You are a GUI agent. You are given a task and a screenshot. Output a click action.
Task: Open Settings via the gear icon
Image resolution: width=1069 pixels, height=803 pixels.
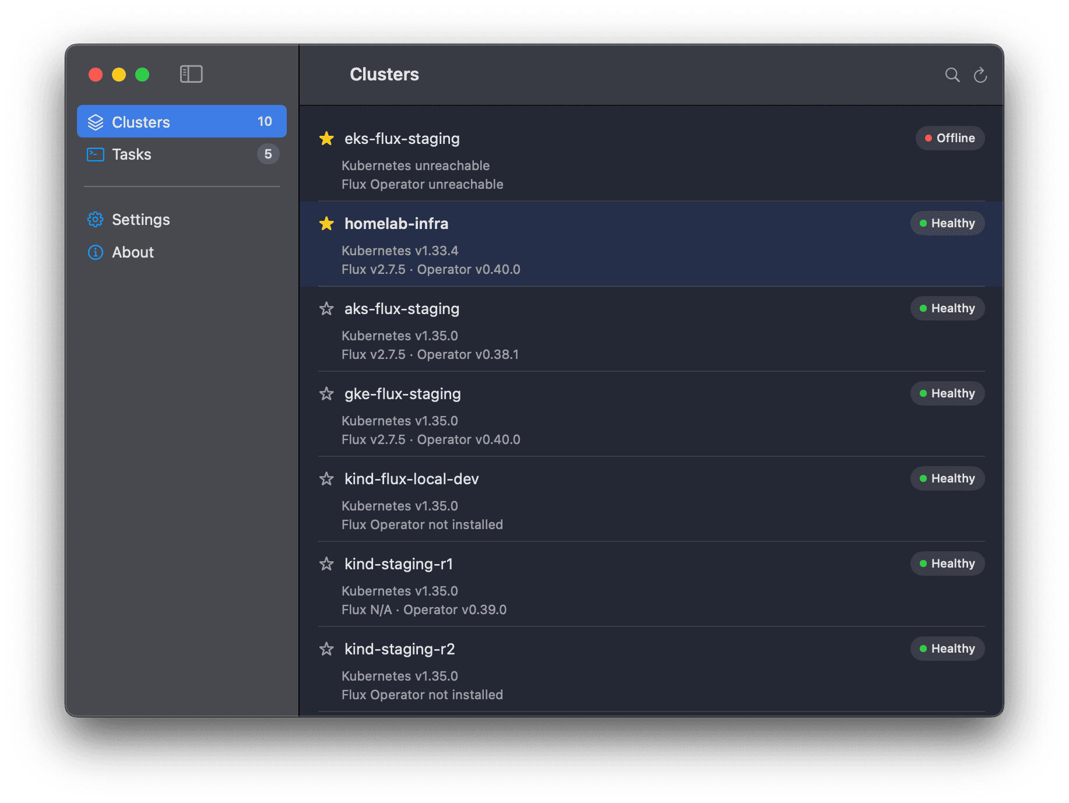(95, 220)
